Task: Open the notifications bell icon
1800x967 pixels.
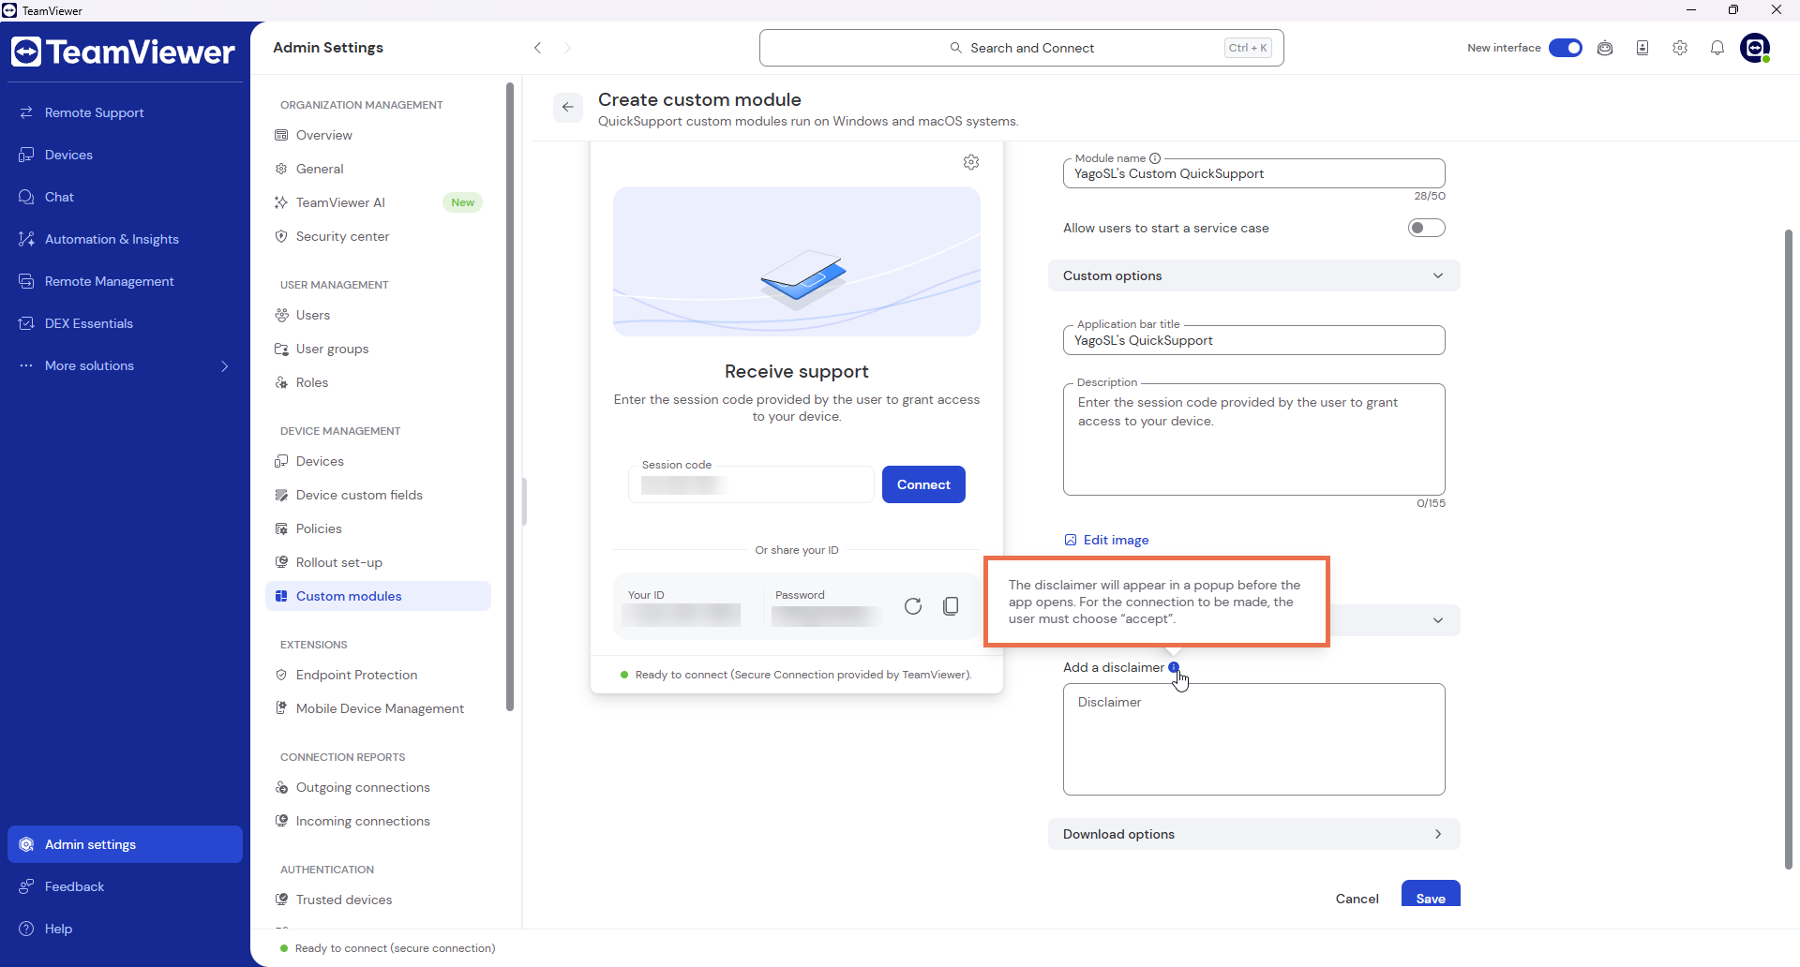Action: [x=1717, y=48]
